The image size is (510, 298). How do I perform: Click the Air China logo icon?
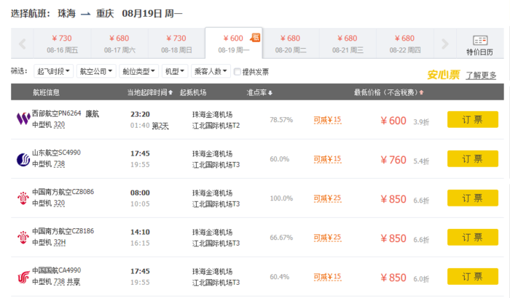coord(21,276)
